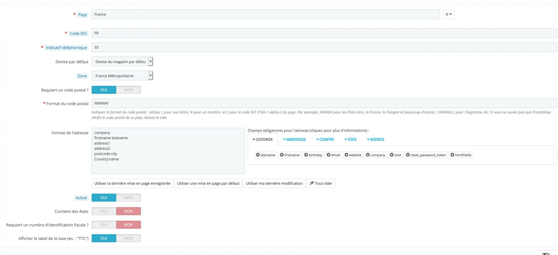Screen dimensions: 558x255
Task: Set Activé to OUI
Action: (x=104, y=198)
